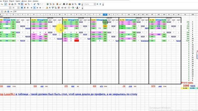Screen dimensions: 198x111
Task: Sort the selection descending
Action: 54,4
